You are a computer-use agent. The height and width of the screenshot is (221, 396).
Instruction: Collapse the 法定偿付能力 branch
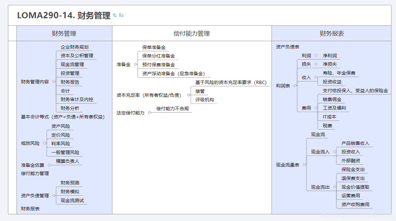pyautogui.click(x=149, y=113)
